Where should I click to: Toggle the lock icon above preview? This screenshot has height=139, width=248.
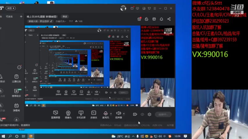click(146, 19)
